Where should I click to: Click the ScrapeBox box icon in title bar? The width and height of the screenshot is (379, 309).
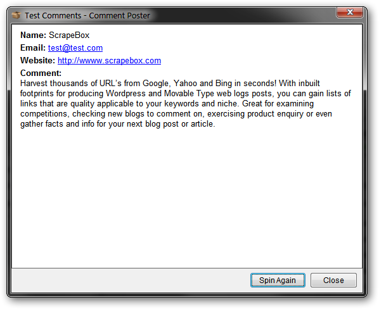pos(16,15)
